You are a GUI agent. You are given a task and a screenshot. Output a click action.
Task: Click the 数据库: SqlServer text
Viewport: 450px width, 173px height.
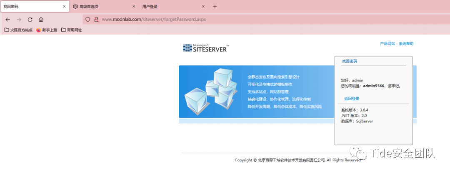click(x=357, y=121)
